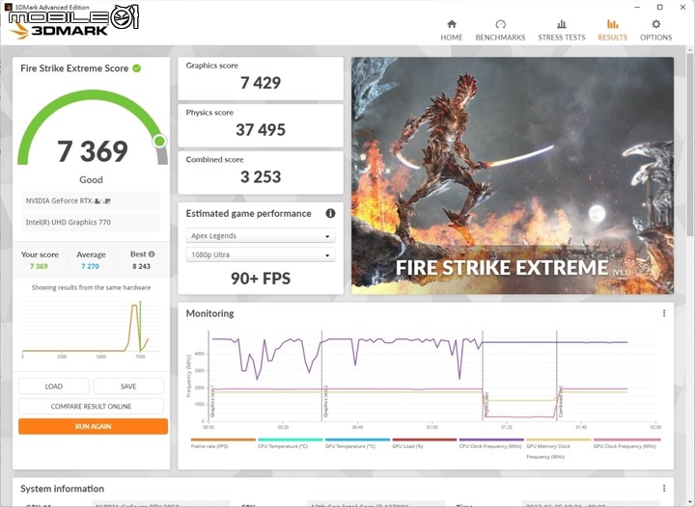Viewport: 695px width, 507px height.
Task: Open System information three-dot menu
Action: tap(663, 488)
